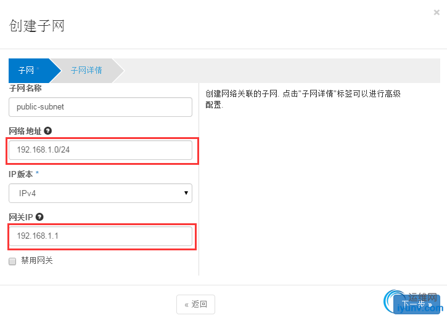Click the 网络地址 field with 192.168.1.0/24
Screen dimensions: 447x318
coord(100,151)
